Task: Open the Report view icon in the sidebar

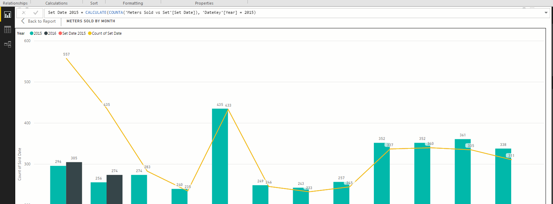Action: coord(7,15)
